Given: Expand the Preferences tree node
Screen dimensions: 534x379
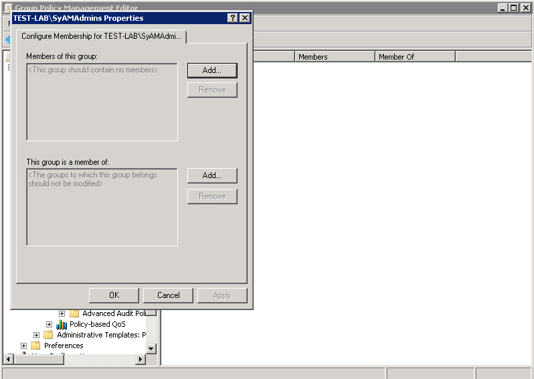Looking at the screenshot, I should pos(23,346).
